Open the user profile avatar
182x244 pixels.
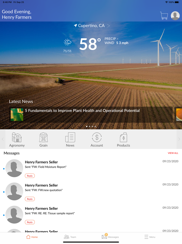click(x=175, y=16)
